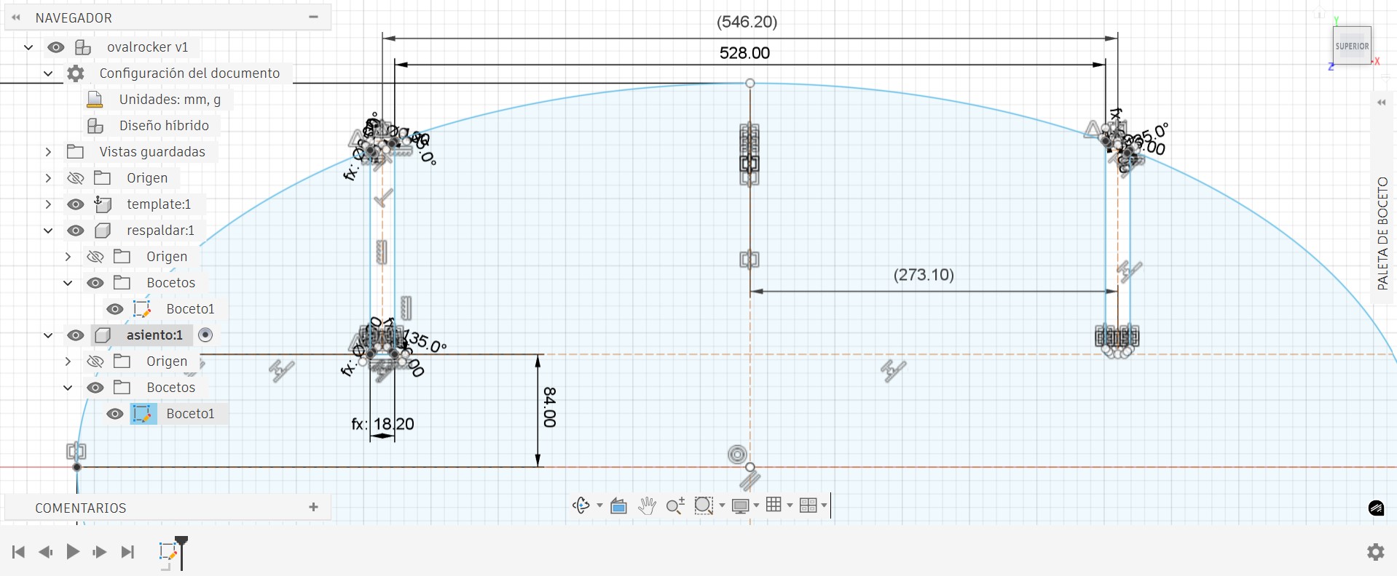
Task: Expand sketch palette with double arrows
Action: tap(1381, 103)
